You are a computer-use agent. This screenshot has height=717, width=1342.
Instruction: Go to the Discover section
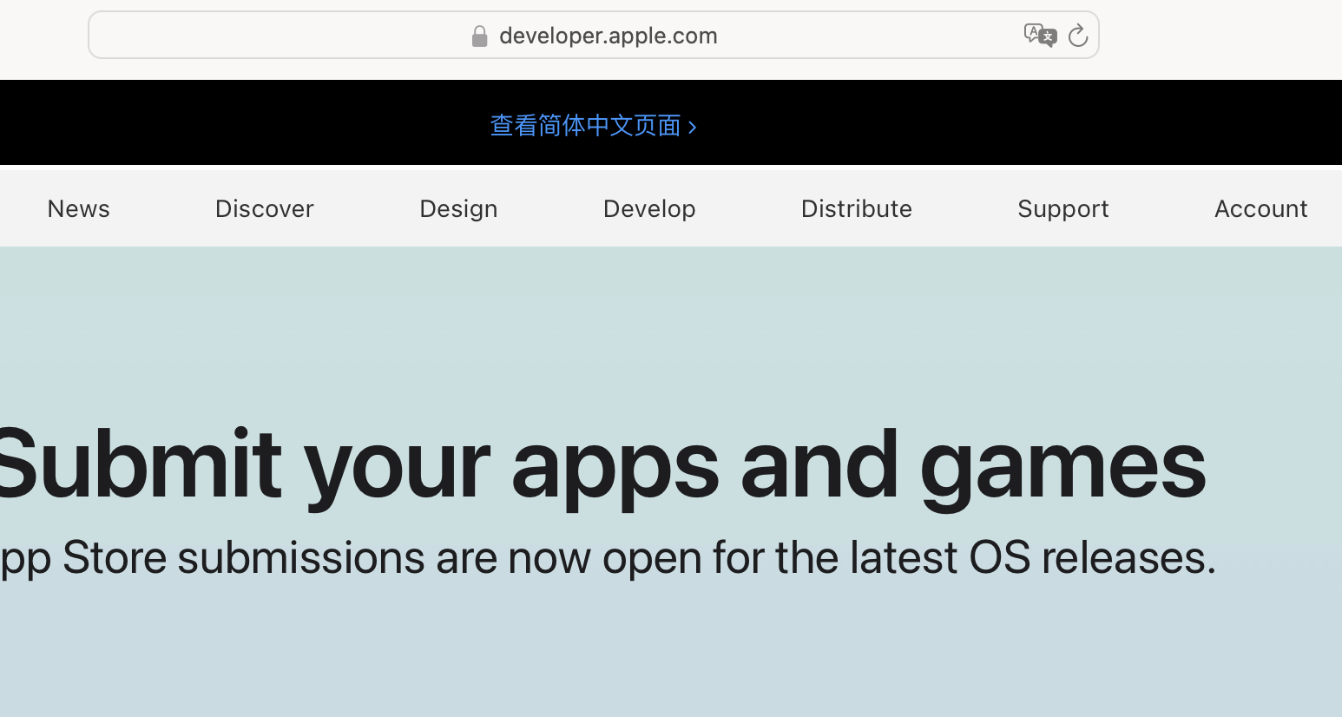click(265, 208)
